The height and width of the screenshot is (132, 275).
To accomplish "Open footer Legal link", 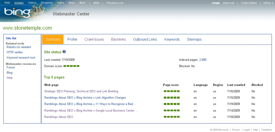I will point(246,130).
